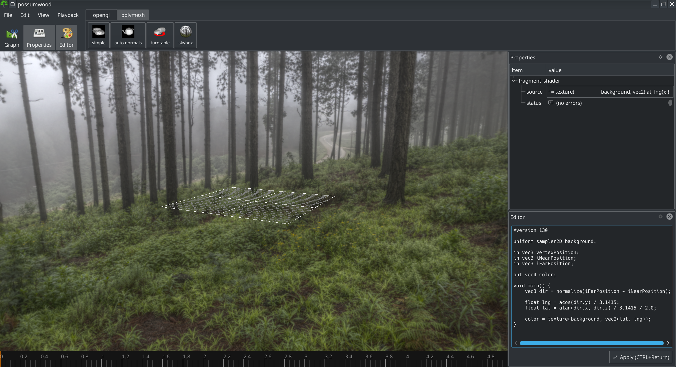Image resolution: width=676 pixels, height=367 pixels.
Task: Click the wireframe grid in the viewport
Action: pos(248,205)
